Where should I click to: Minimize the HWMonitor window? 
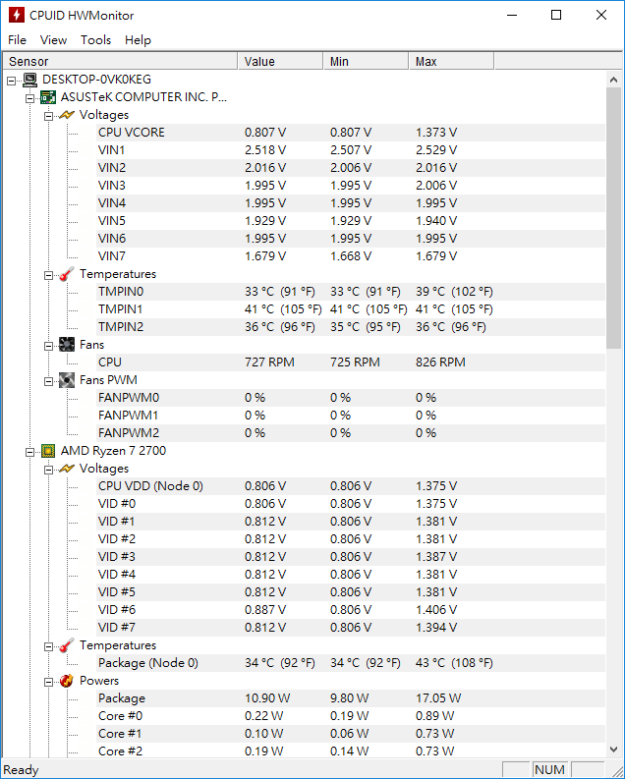(x=512, y=15)
